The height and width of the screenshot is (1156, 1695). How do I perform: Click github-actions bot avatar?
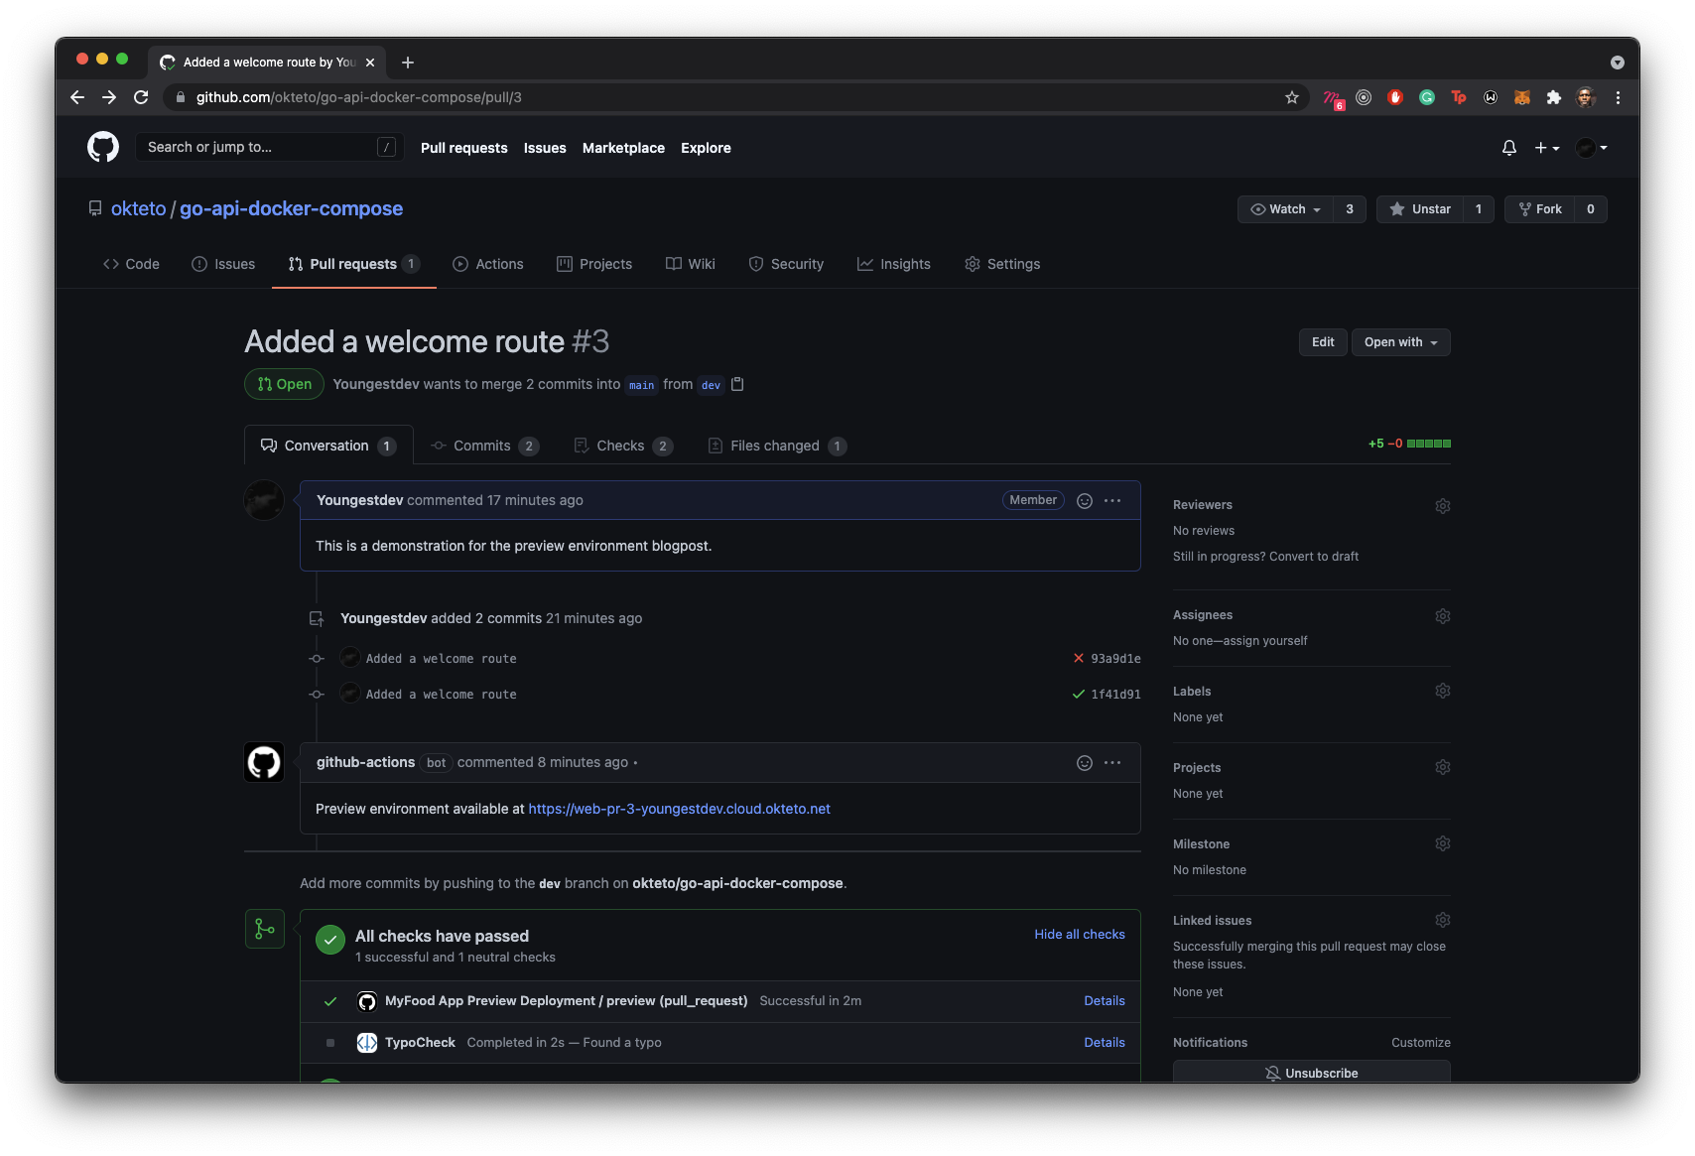(264, 762)
